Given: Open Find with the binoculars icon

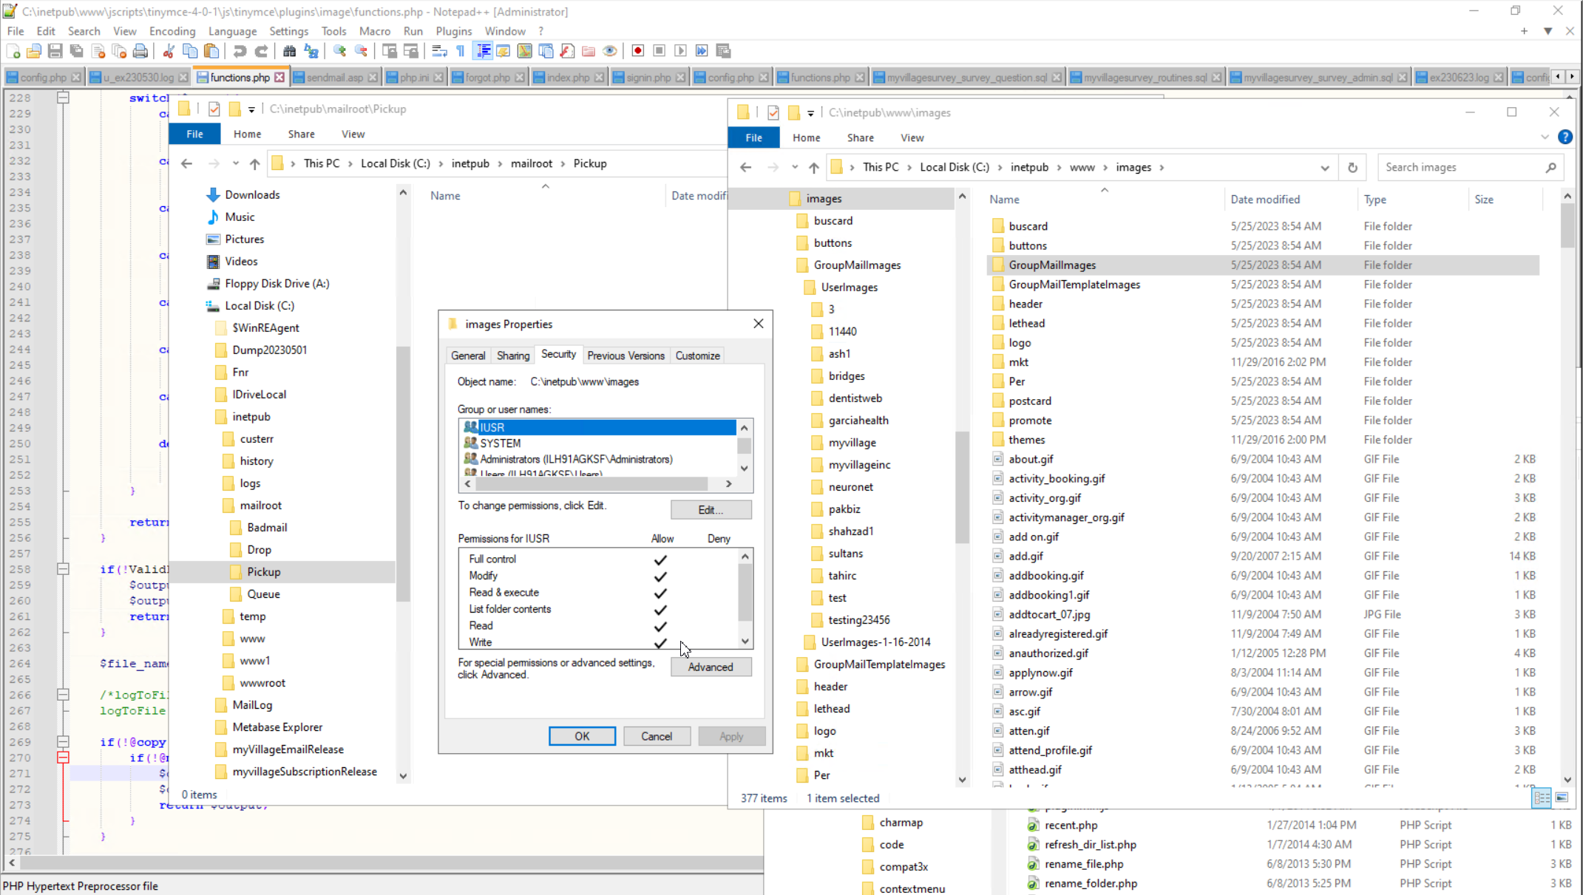Looking at the screenshot, I should click(289, 51).
